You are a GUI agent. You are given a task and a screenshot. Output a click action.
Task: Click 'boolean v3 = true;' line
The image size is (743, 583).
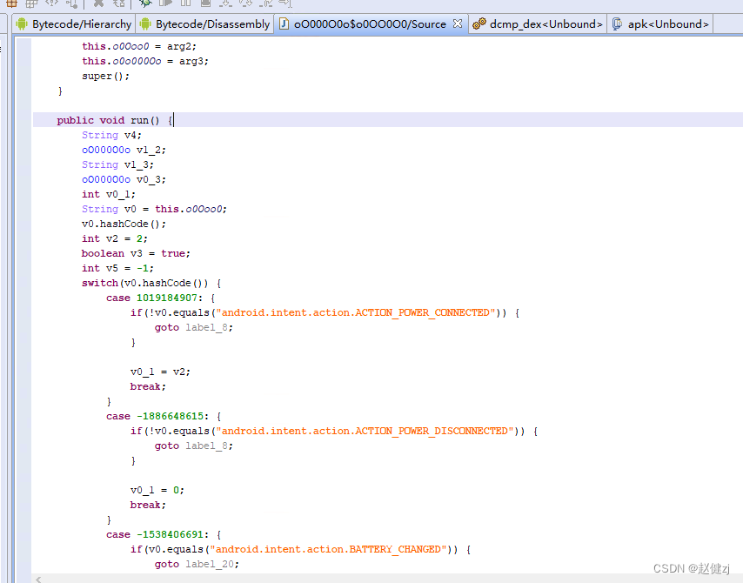136,253
